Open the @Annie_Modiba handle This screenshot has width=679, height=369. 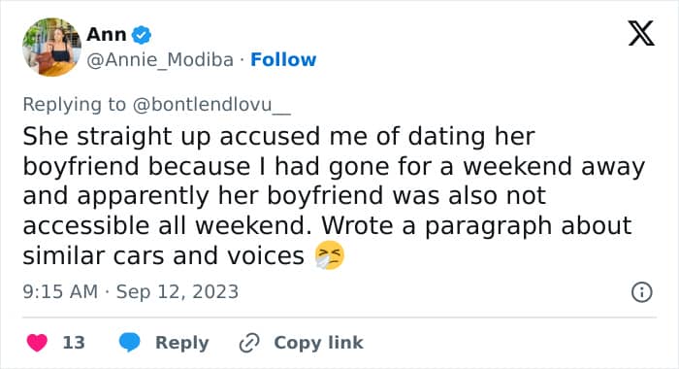[160, 60]
